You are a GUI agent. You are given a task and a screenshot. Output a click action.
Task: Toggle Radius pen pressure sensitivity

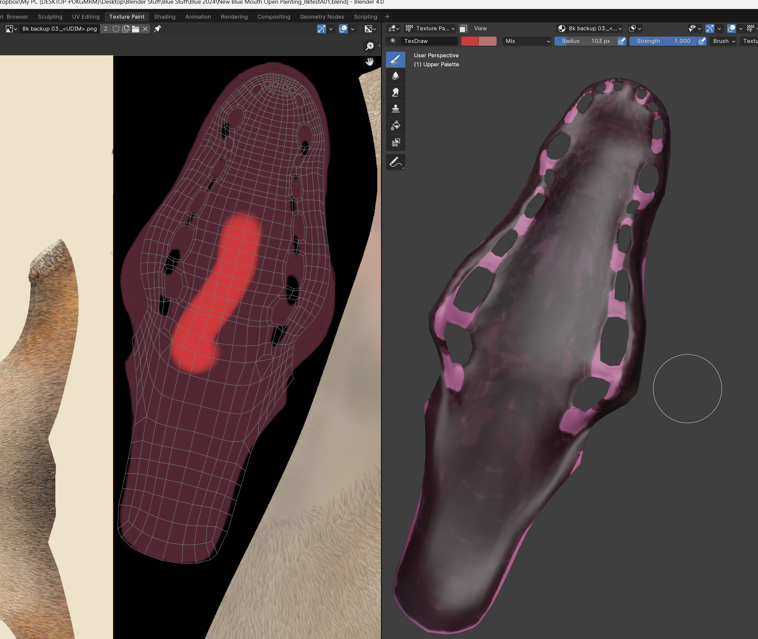[622, 41]
